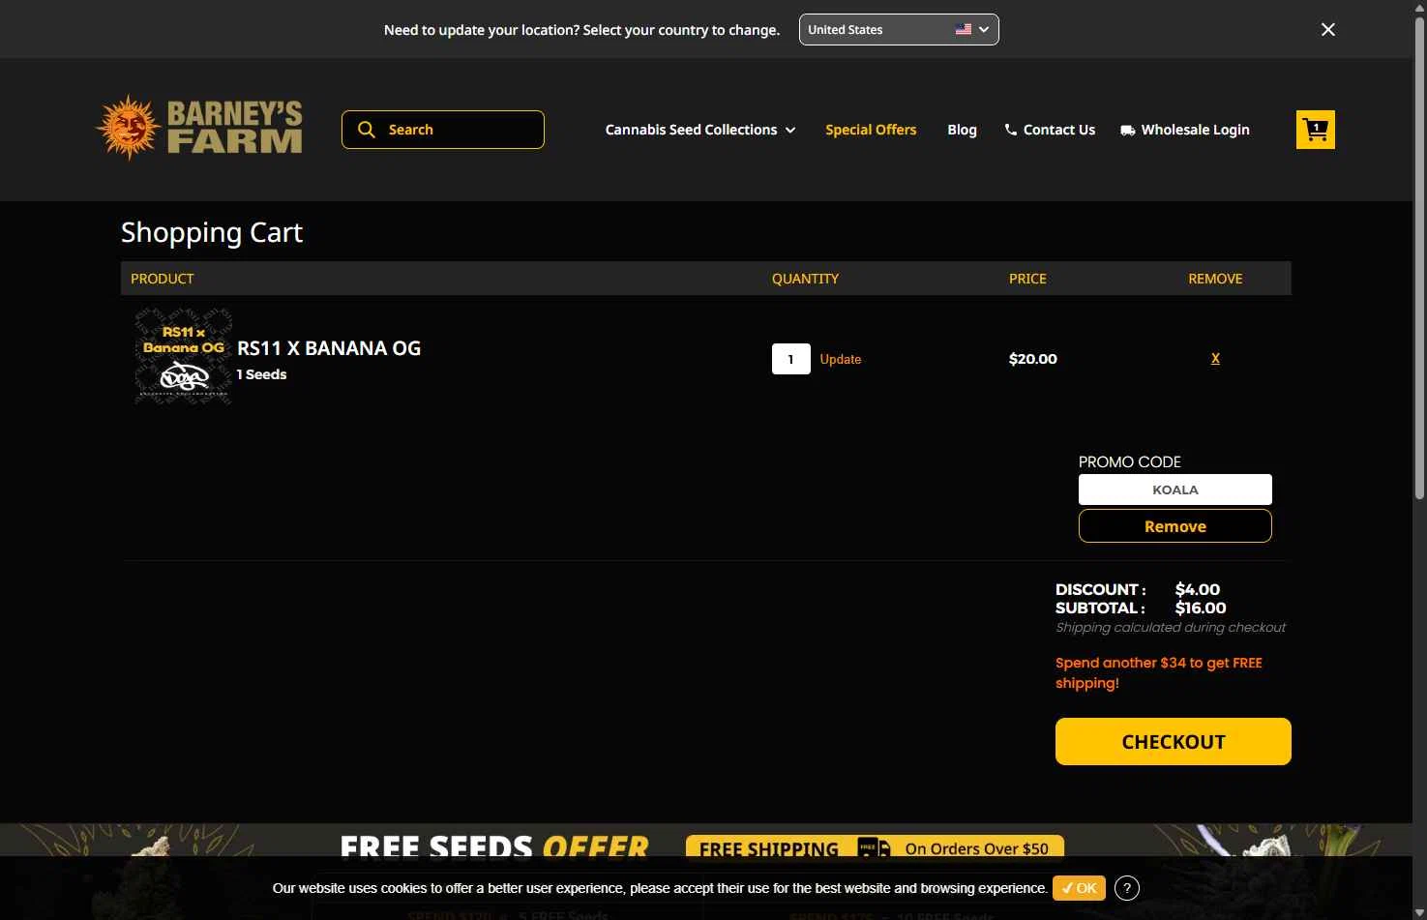Open Contact Us page
Screen dimensions: 1427x920
click(1050, 130)
